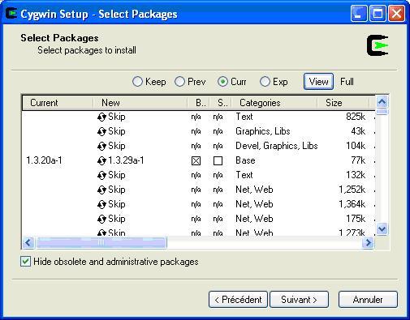This screenshot has height=320, width=410.
Task: Cycle the Skip icon on the Devel, Graphics, Libs row
Action: [101, 147]
